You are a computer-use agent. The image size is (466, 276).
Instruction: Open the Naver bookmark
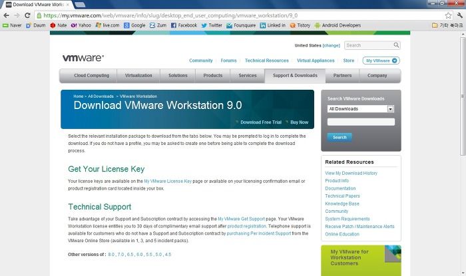click(12, 25)
